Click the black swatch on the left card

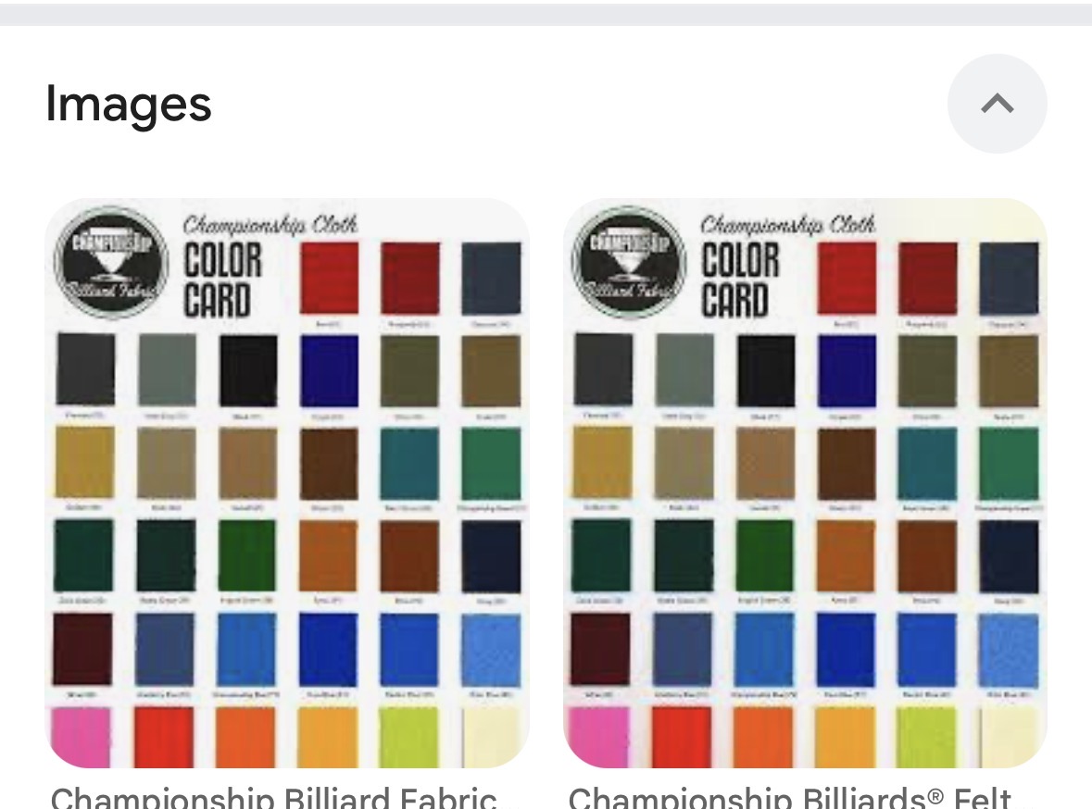click(x=248, y=370)
